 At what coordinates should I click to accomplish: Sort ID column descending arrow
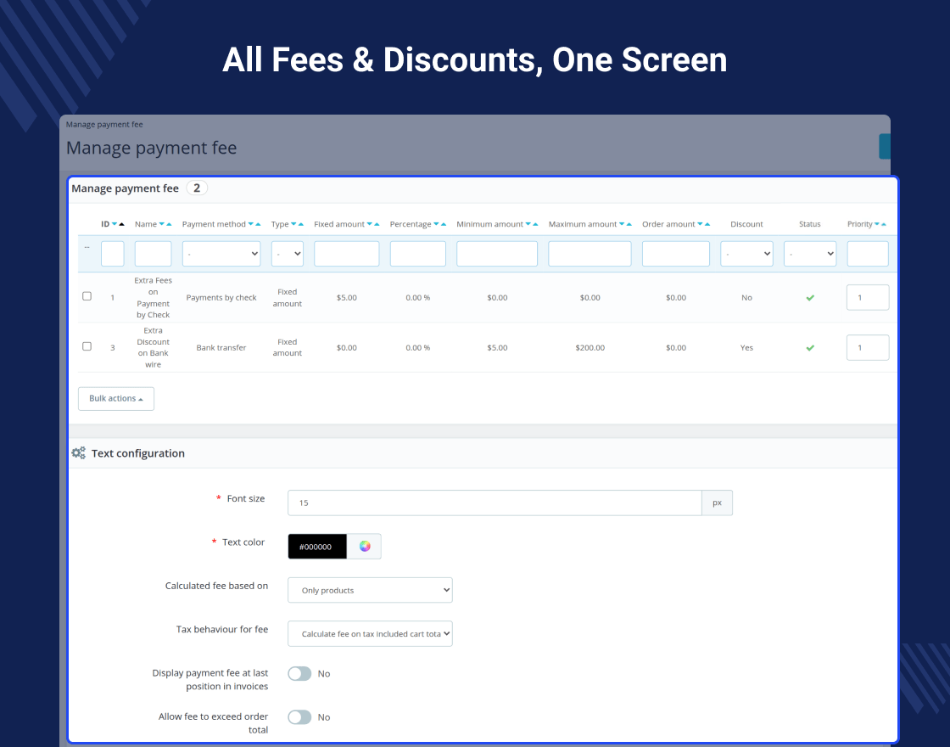pos(115,224)
